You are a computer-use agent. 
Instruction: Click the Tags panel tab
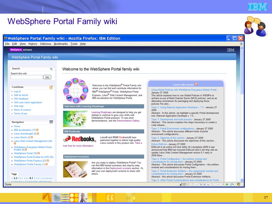click(14, 174)
